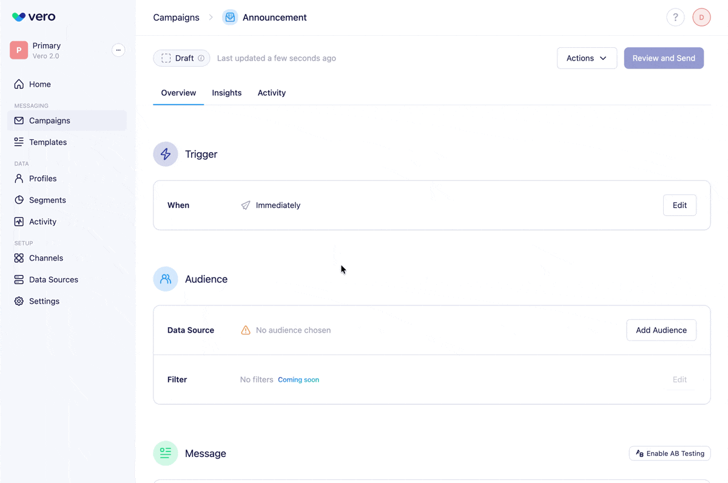Switch to the Insights tab
This screenshot has height=483, width=728.
[x=226, y=93]
